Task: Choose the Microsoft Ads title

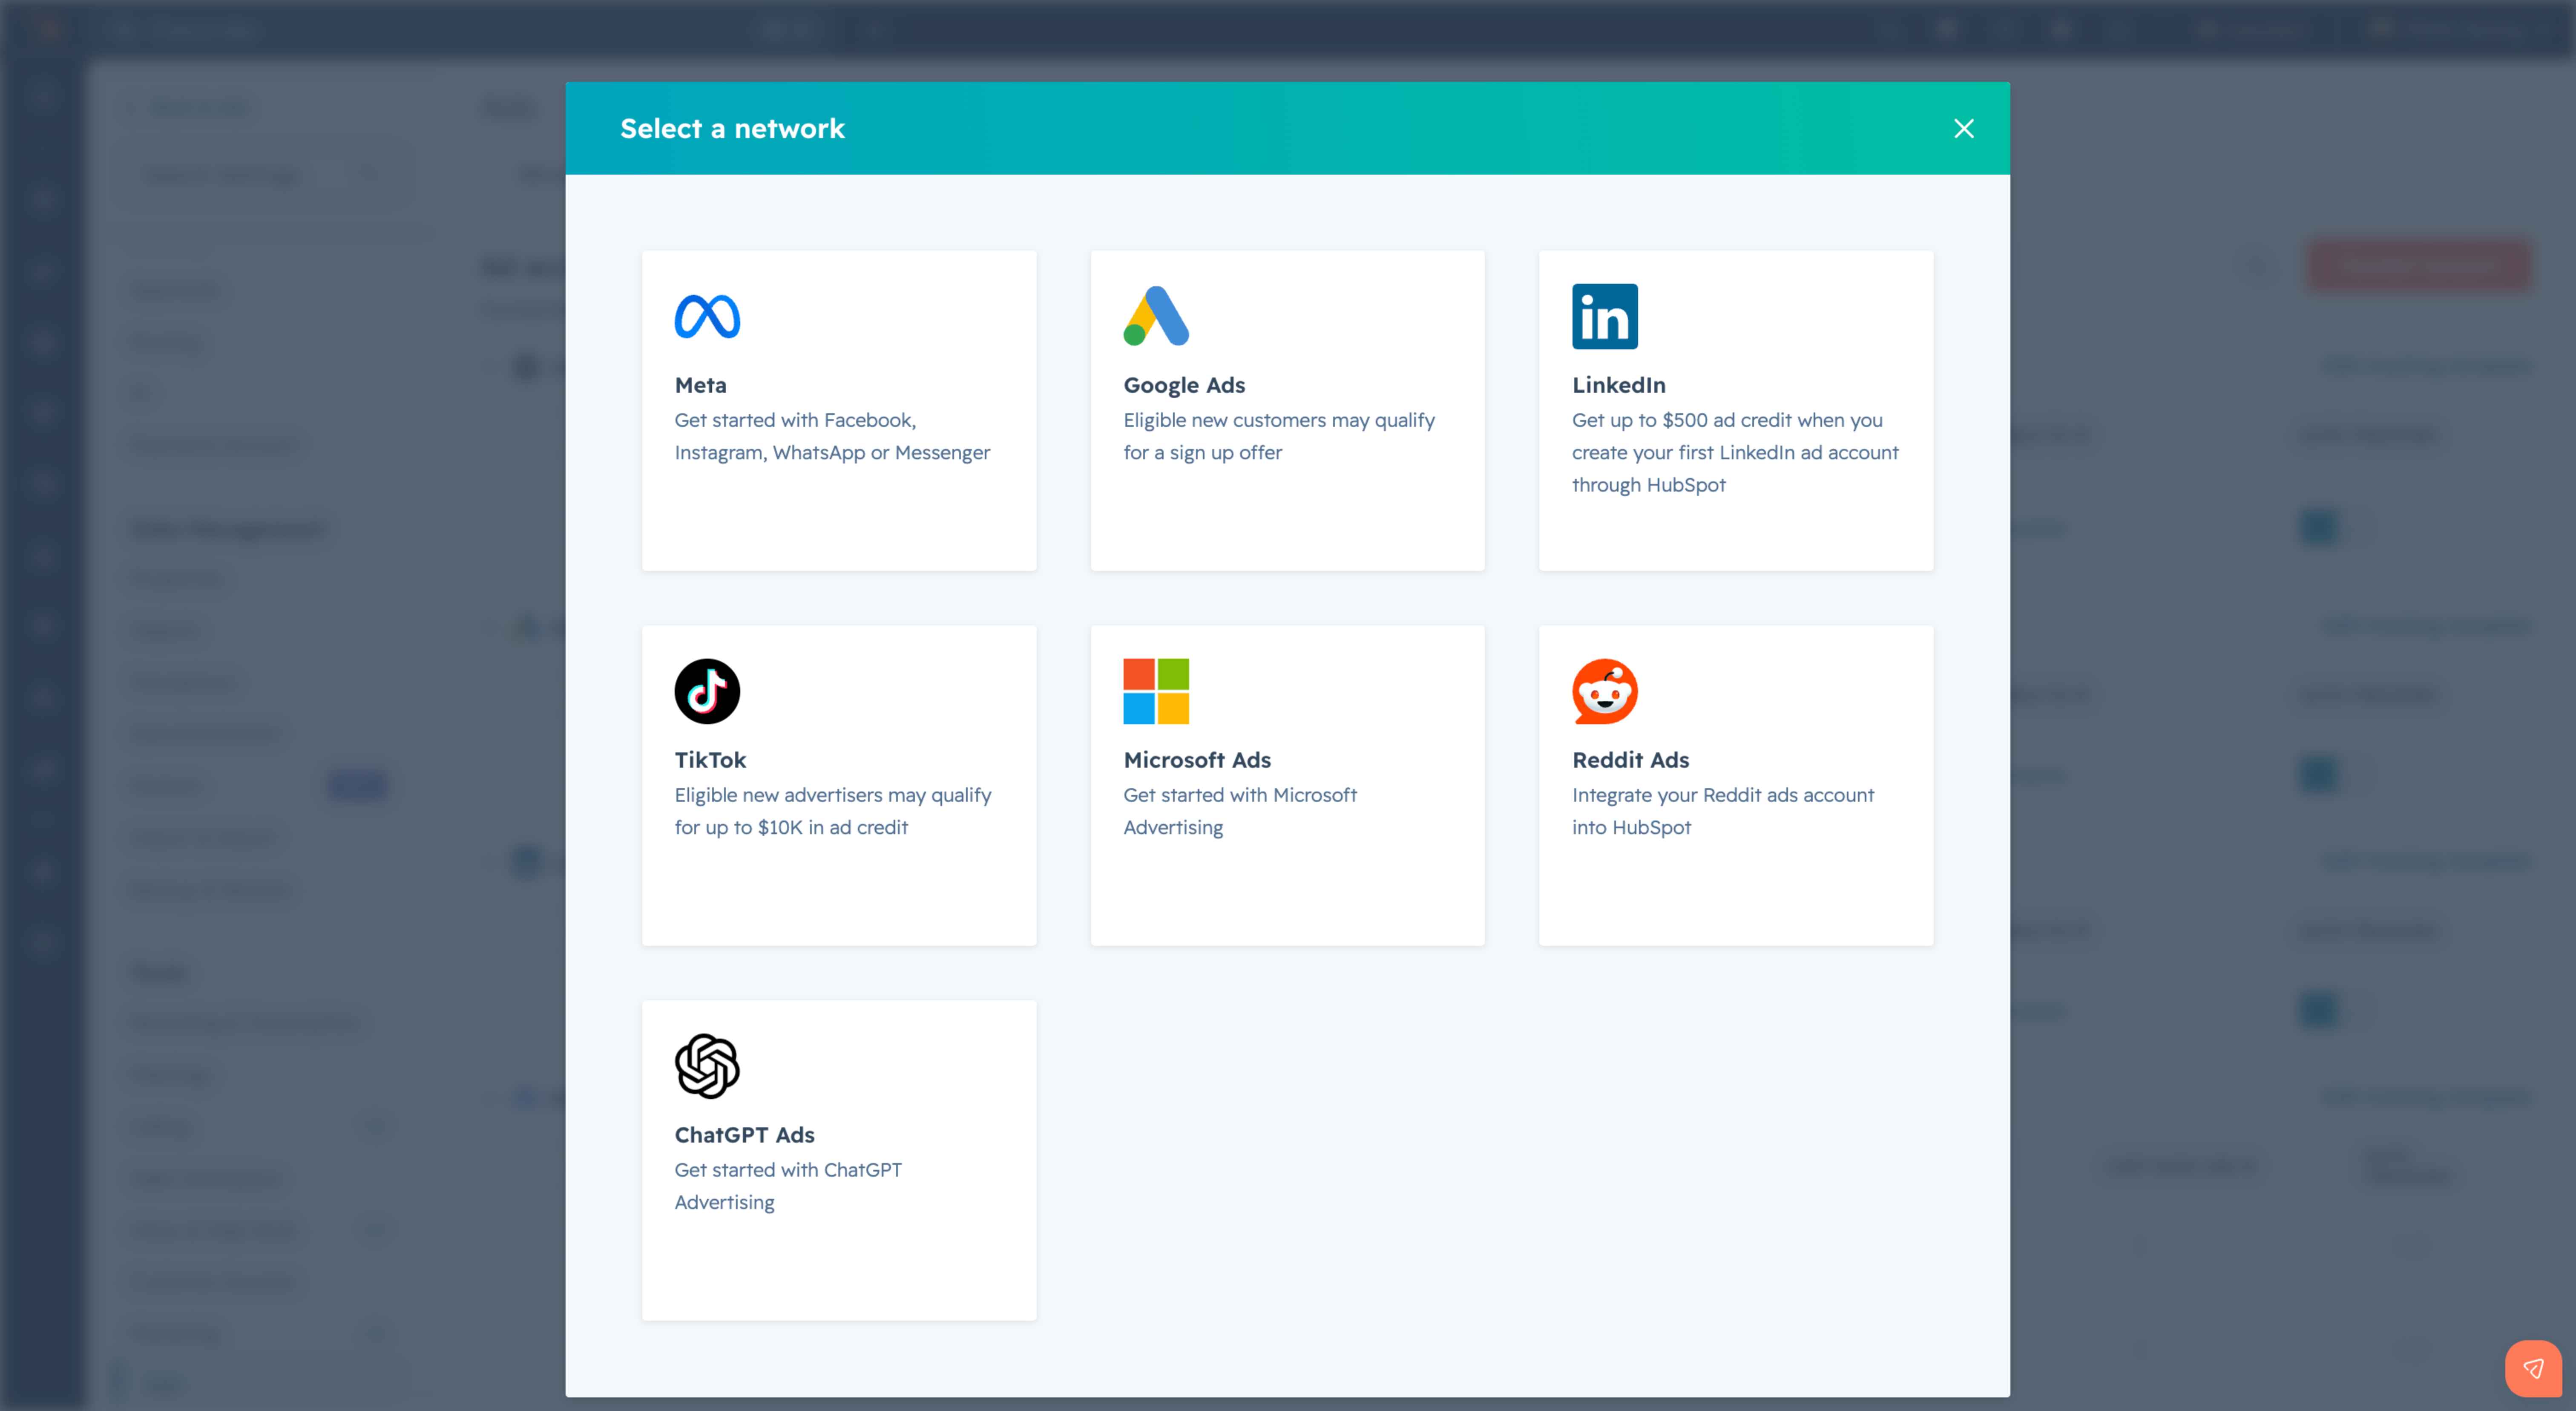Action: [1197, 760]
